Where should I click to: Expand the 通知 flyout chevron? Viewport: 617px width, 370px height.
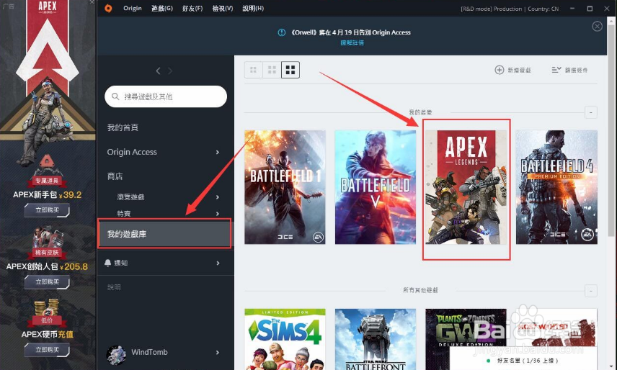(218, 263)
